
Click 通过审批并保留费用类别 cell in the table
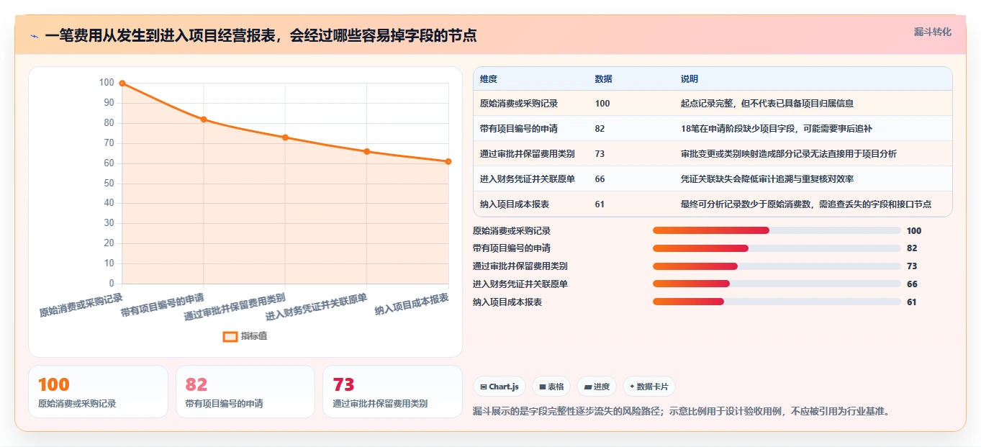[528, 153]
